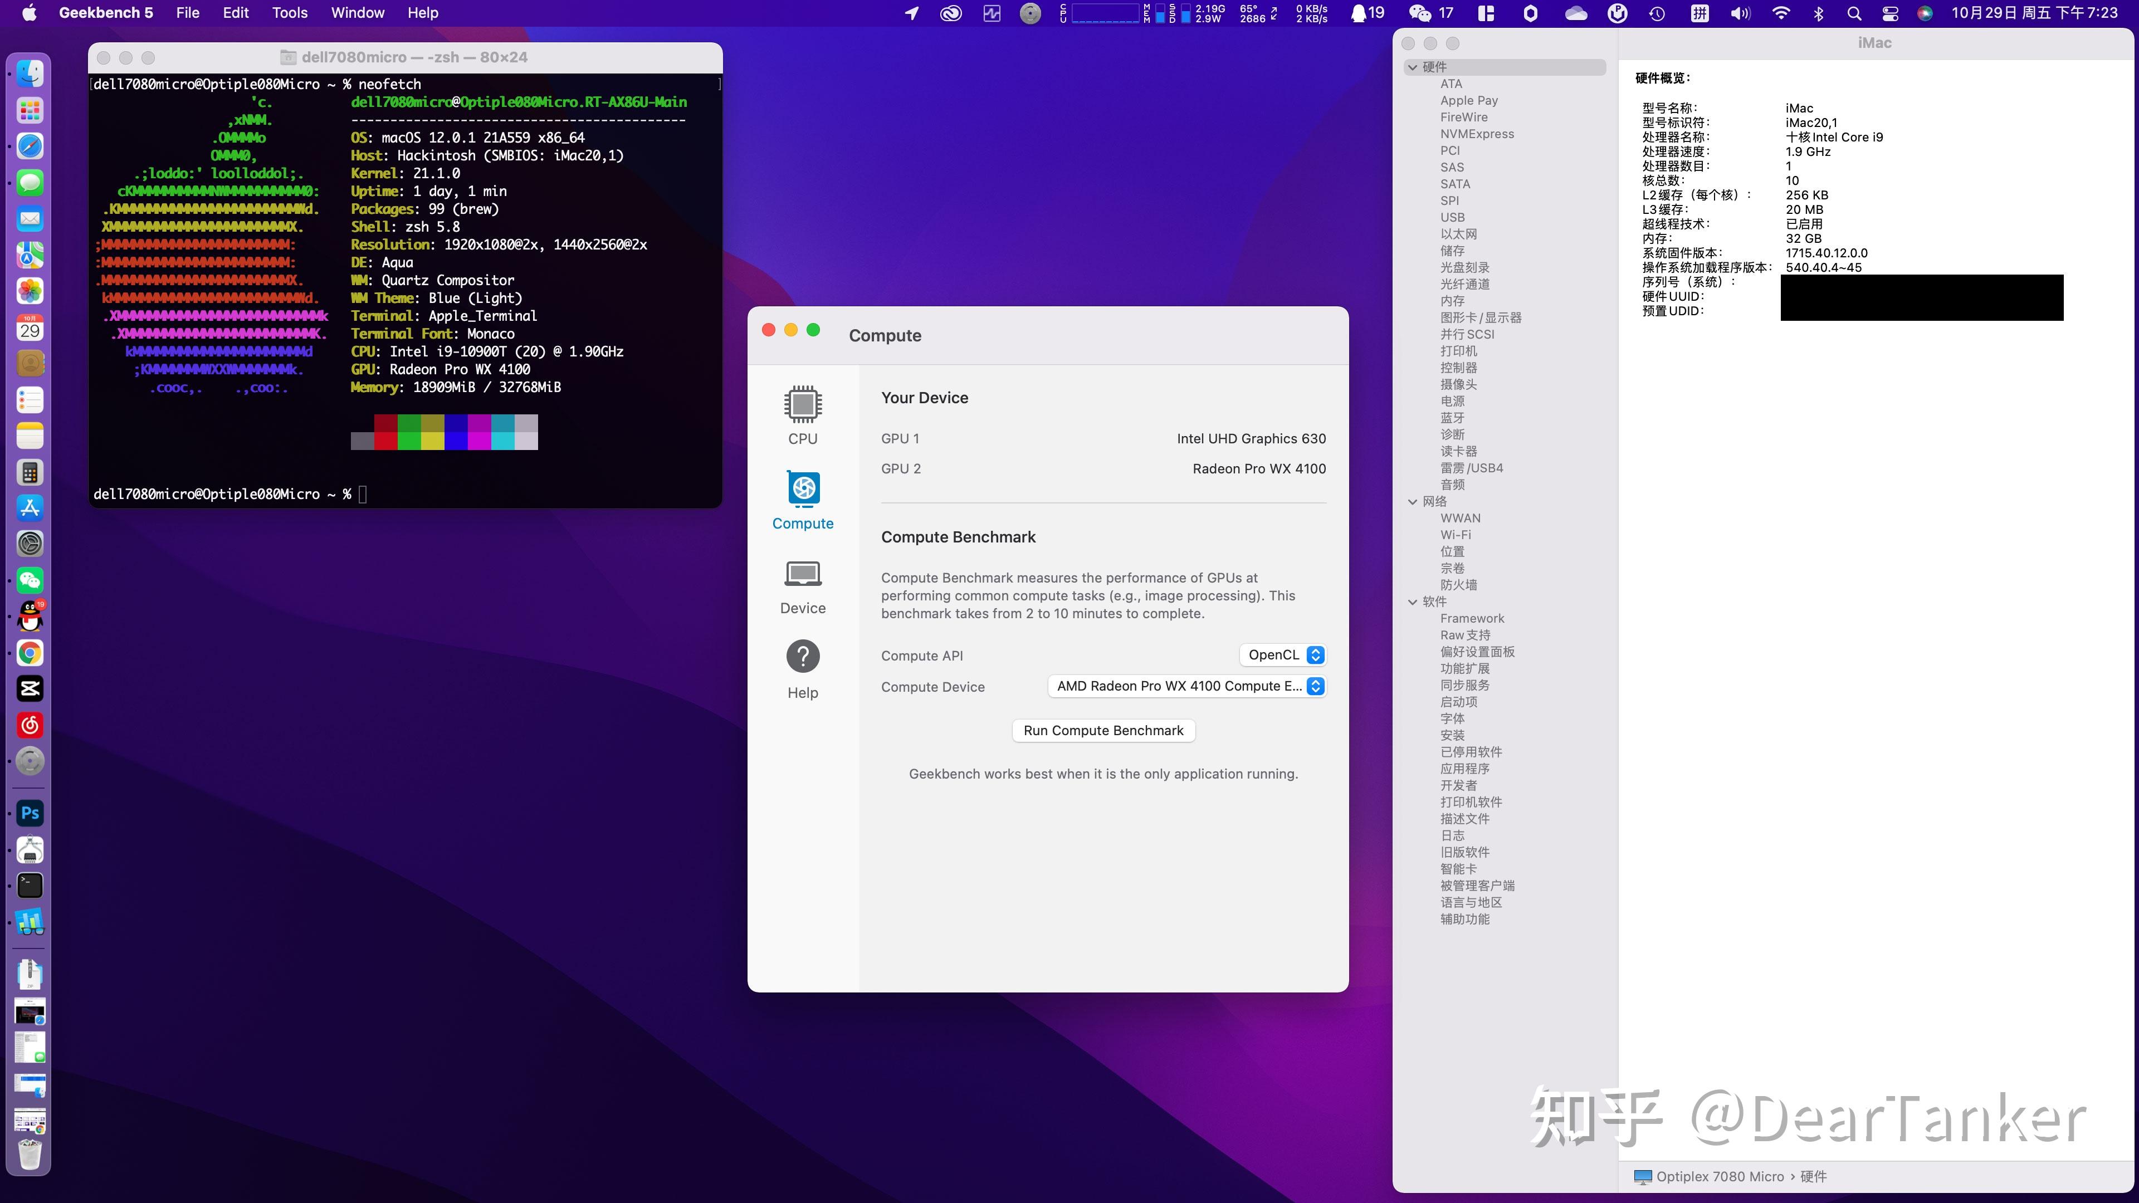Open QQ penguin app from the Dock
The width and height of the screenshot is (2139, 1203).
(x=30, y=617)
